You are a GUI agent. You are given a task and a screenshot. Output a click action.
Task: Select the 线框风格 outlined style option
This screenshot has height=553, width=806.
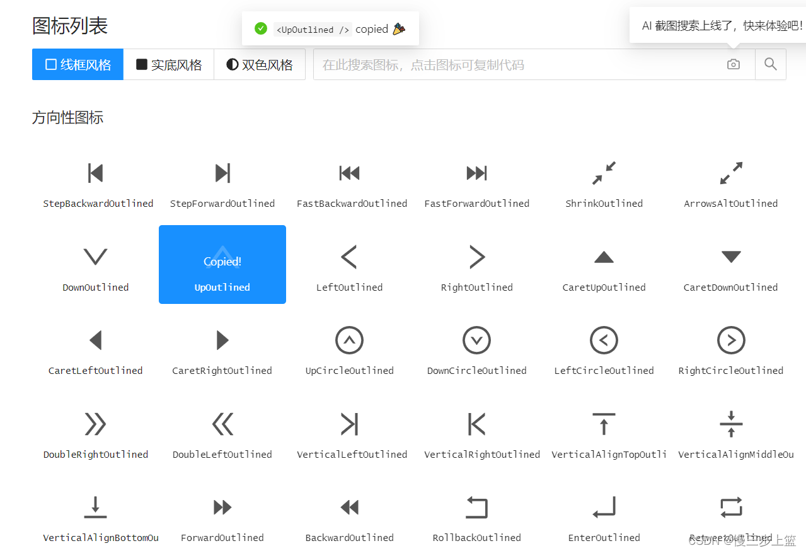tap(78, 64)
